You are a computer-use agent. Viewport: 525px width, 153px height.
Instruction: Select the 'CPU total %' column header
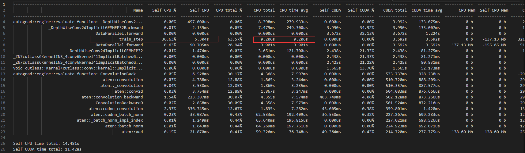[229, 10]
